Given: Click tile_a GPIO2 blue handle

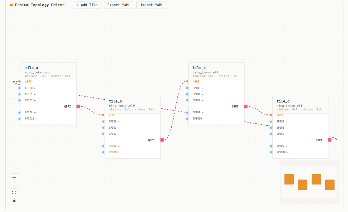Looking at the screenshot, I should (x=19, y=100).
